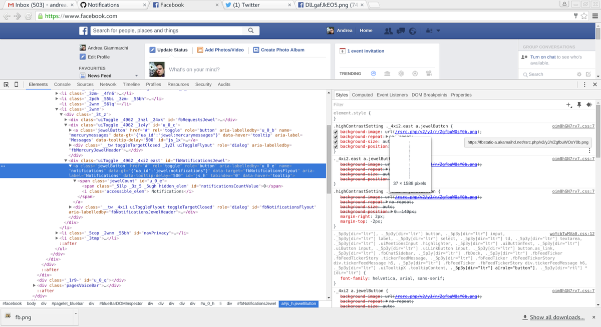This screenshot has width=601, height=327.
Task: Open the DOM Breakpoints tab
Action: [429, 95]
